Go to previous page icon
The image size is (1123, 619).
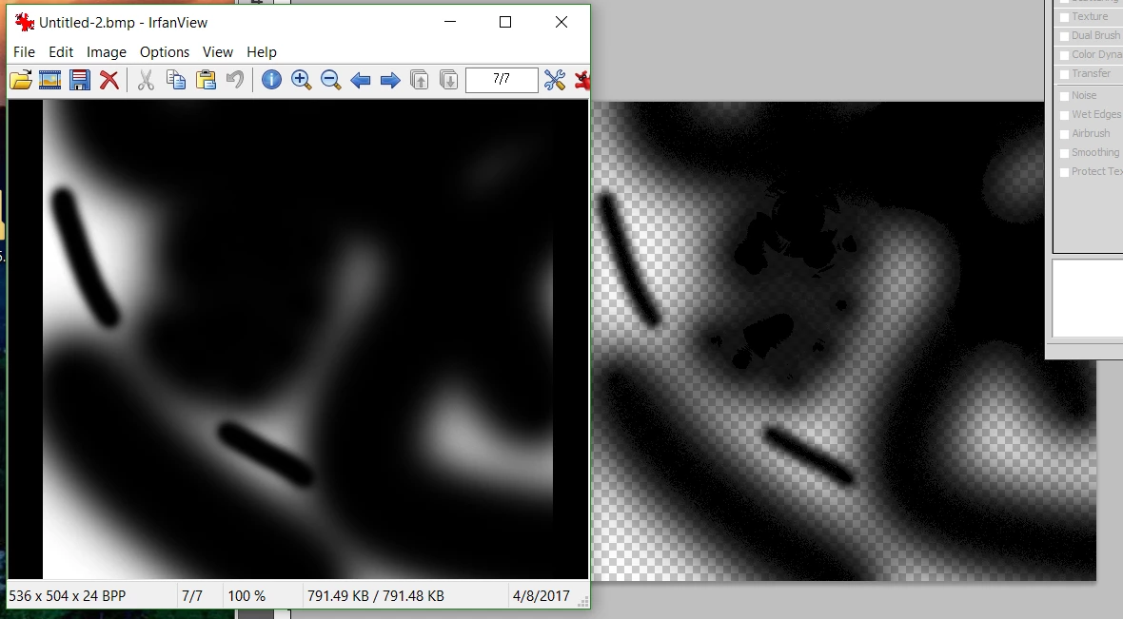(420, 80)
